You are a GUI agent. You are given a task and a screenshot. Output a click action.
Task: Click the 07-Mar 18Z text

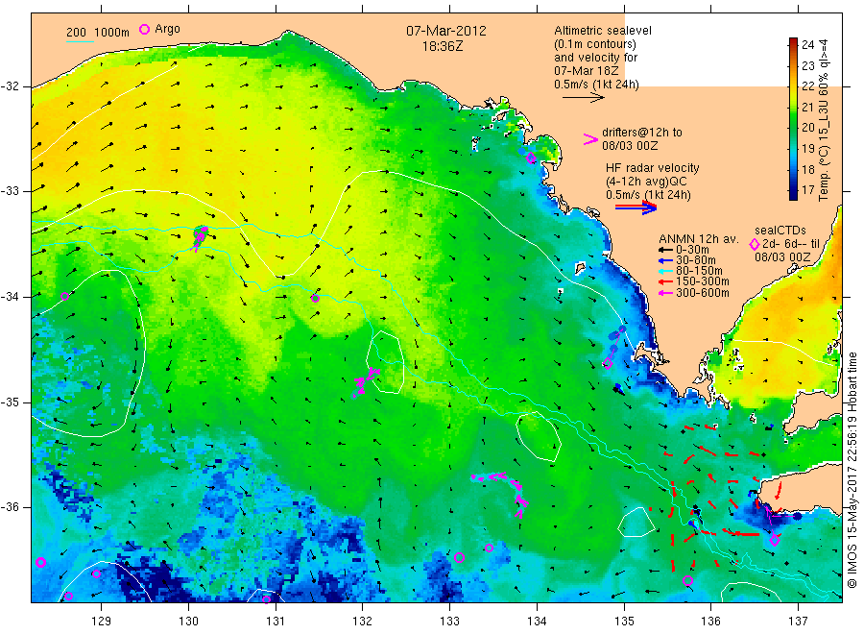587,71
